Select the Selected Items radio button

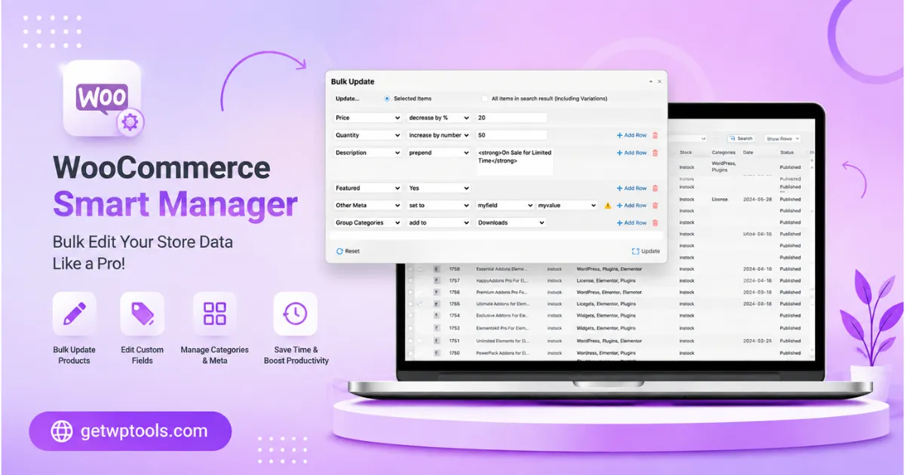(388, 99)
